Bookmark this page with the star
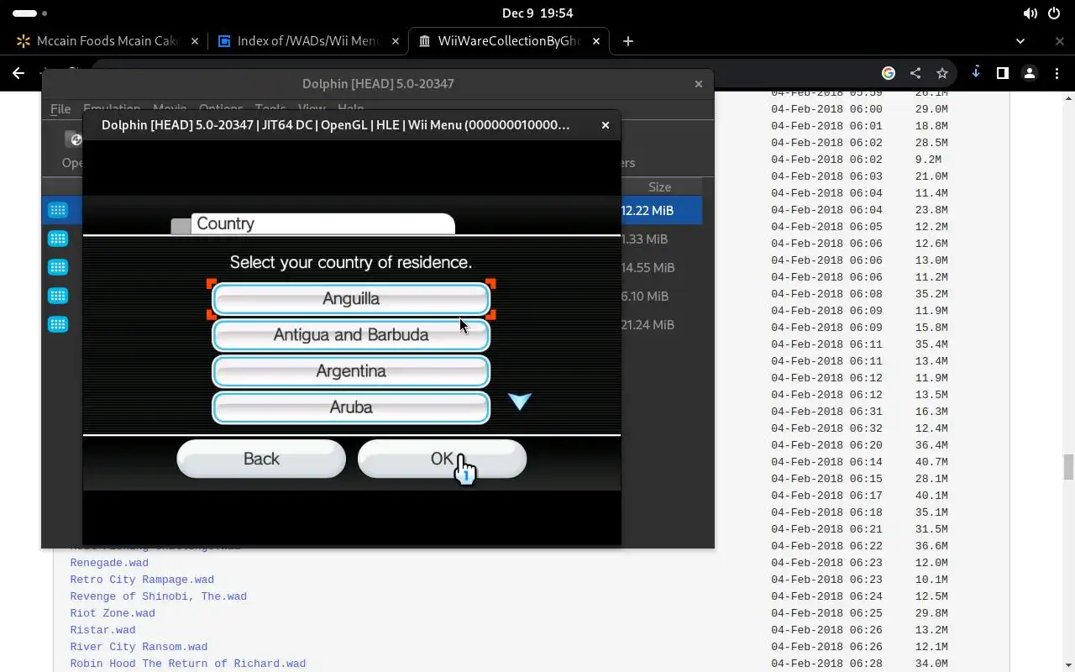This screenshot has height=672, width=1075. tap(942, 73)
